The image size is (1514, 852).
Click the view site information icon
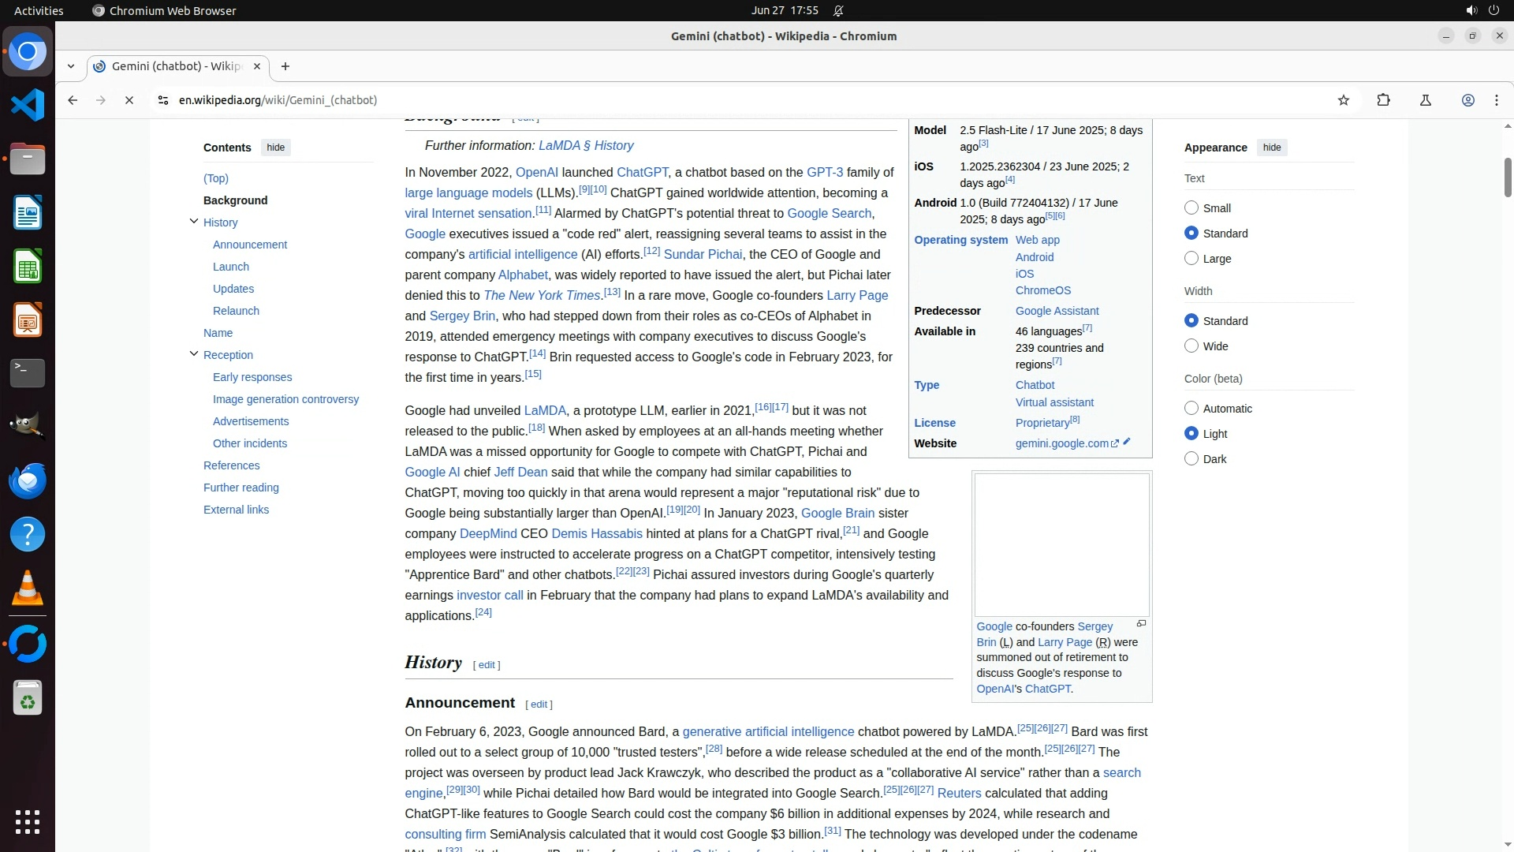coord(162,100)
